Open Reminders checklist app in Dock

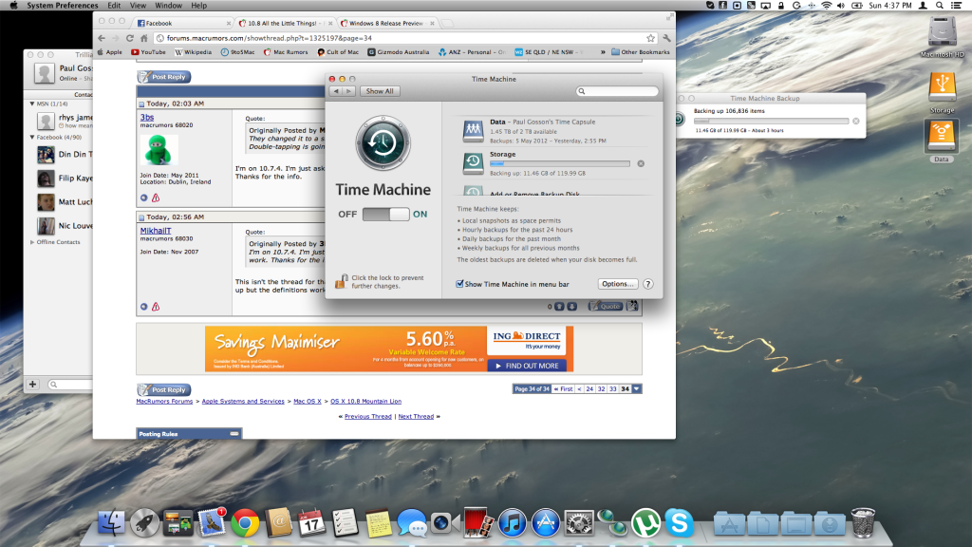coord(345,523)
